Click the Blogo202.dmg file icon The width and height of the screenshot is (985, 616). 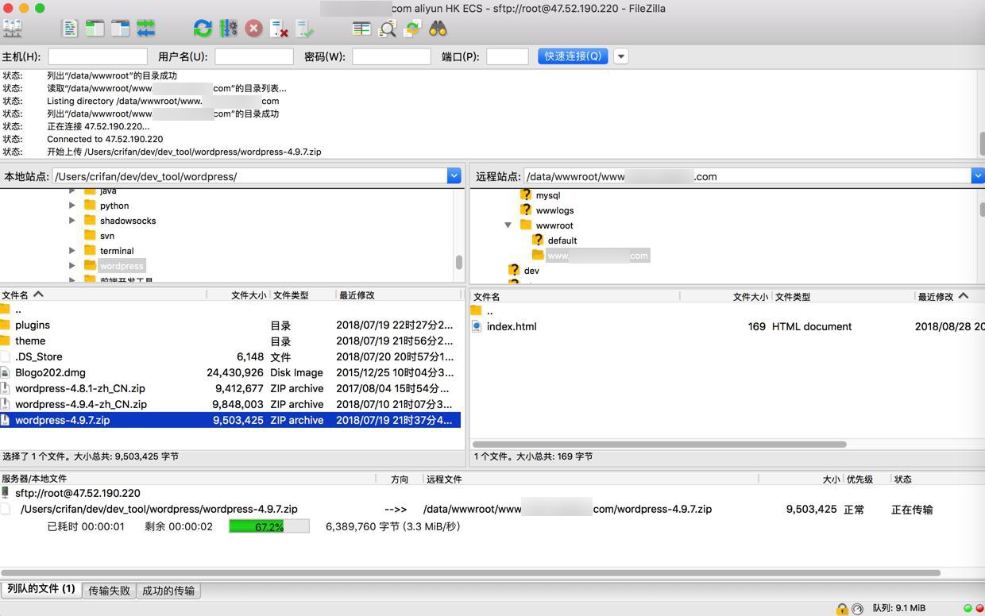(x=6, y=372)
